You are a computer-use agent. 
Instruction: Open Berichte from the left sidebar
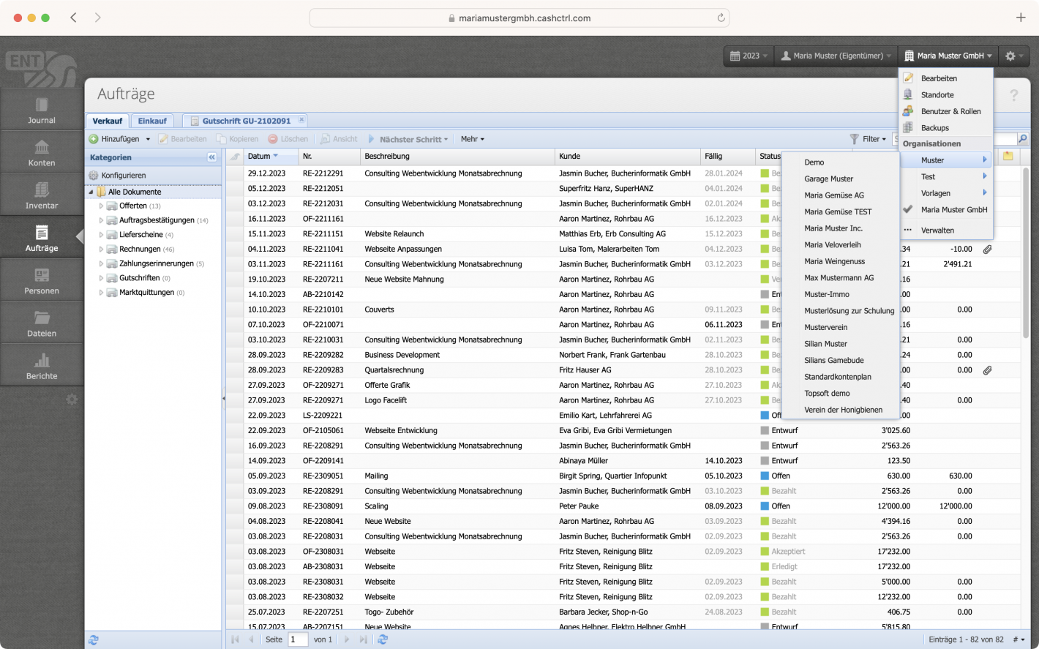(x=41, y=364)
